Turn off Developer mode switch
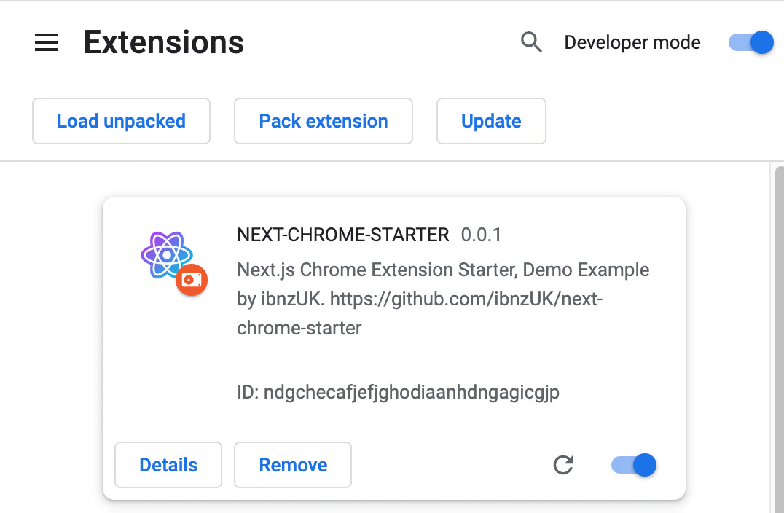This screenshot has width=784, height=513. click(751, 42)
